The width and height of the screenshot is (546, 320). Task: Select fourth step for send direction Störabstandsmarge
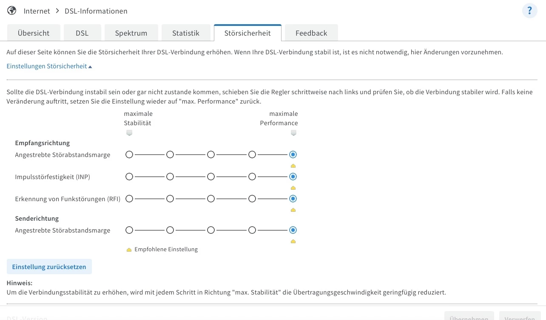pyautogui.click(x=252, y=230)
